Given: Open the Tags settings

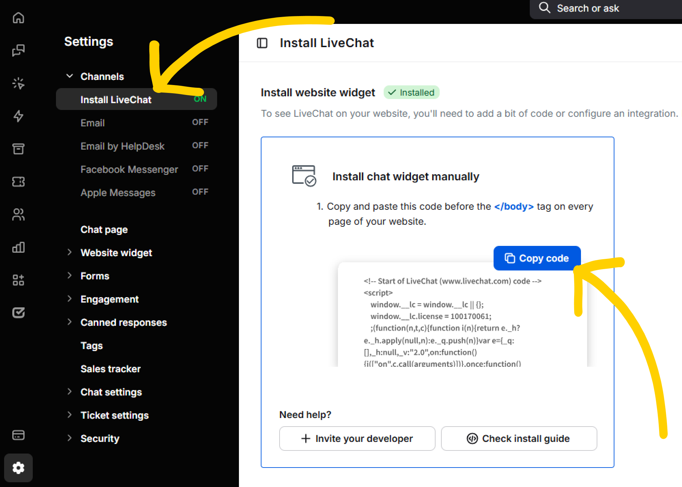Looking at the screenshot, I should tap(91, 346).
